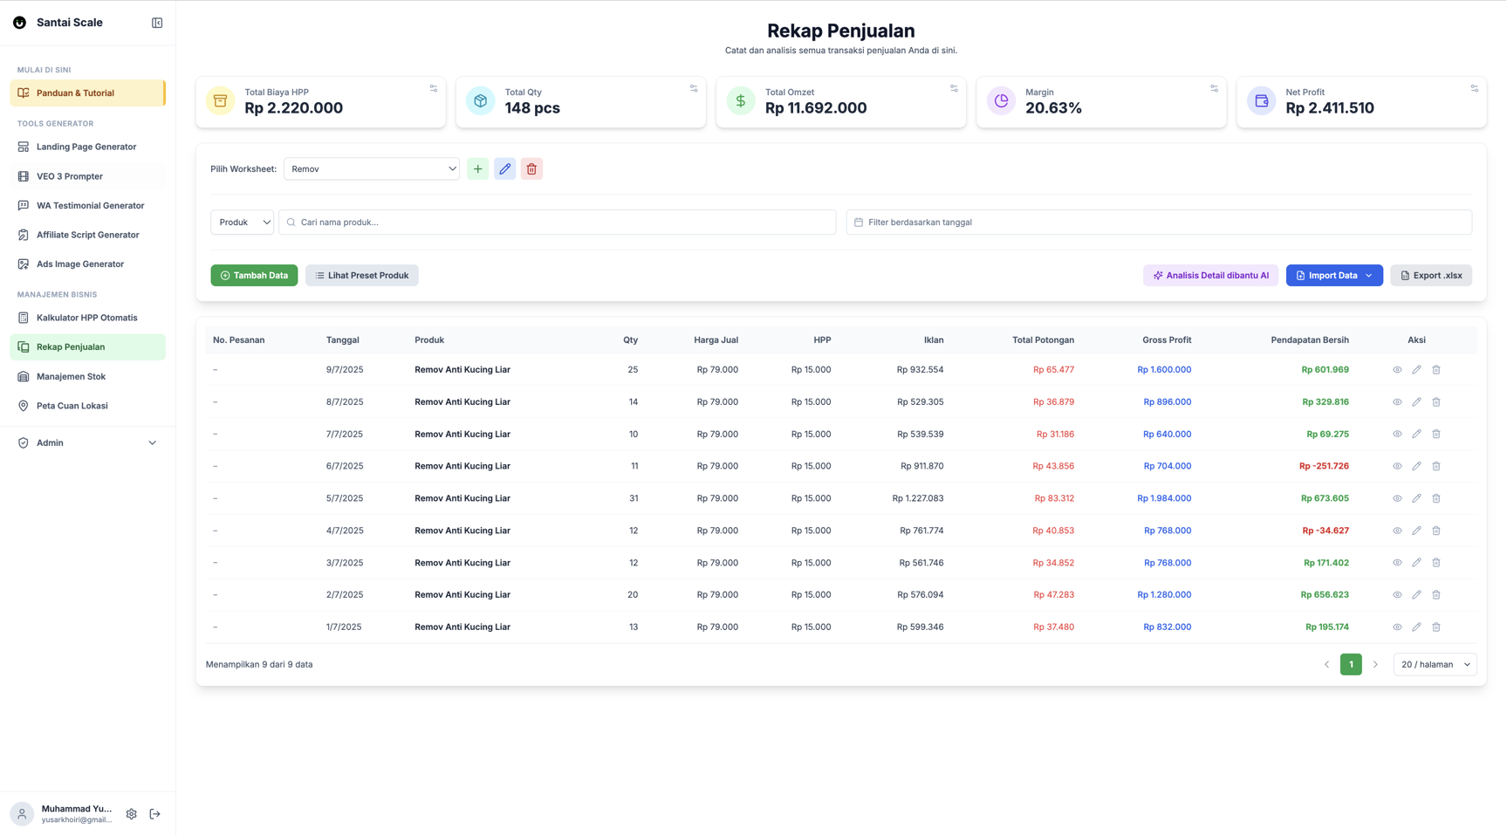This screenshot has width=1507, height=836.
Task: Click the green Tambah Data button
Action: [254, 276]
